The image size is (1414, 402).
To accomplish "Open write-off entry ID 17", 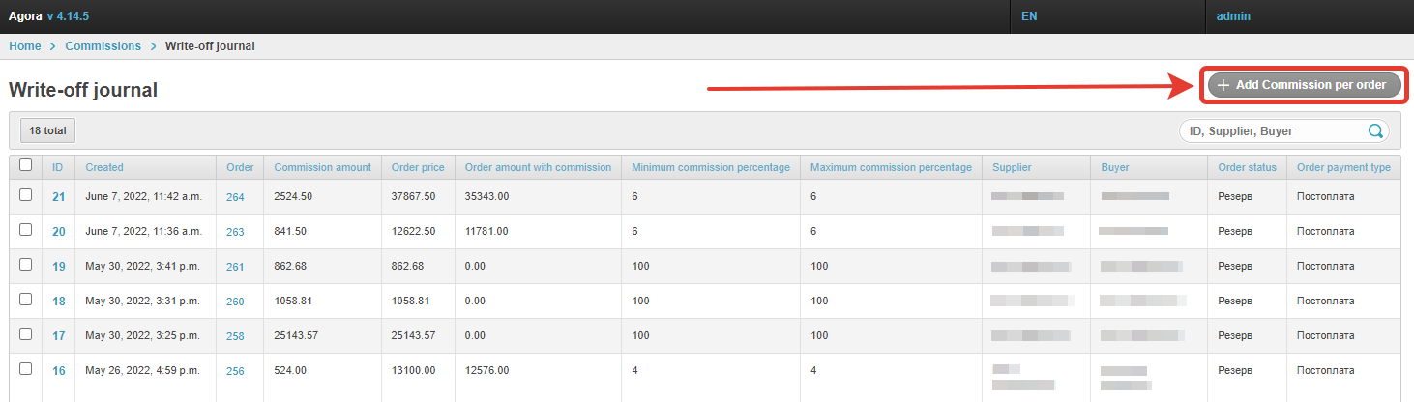I will (x=58, y=336).
